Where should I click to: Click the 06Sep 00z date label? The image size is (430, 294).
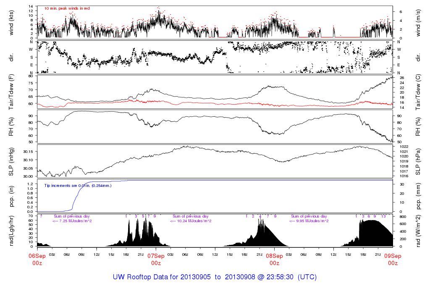37,259
